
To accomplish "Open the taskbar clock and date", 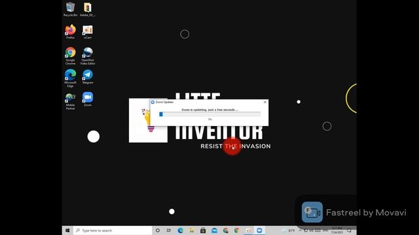I will (x=337, y=230).
